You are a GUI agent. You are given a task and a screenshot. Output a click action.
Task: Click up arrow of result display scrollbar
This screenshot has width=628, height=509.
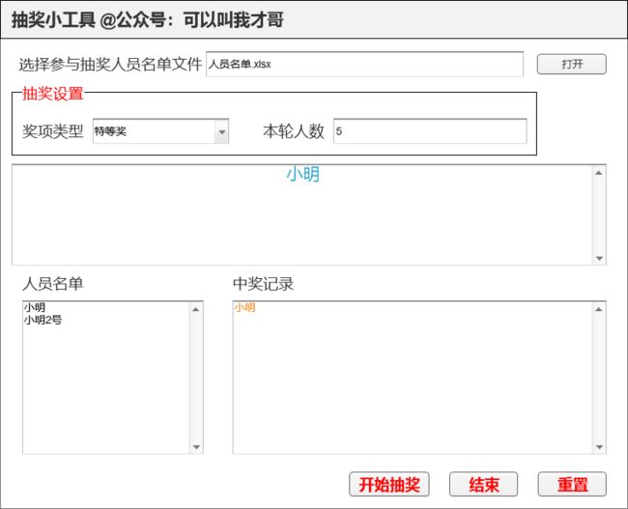click(599, 173)
